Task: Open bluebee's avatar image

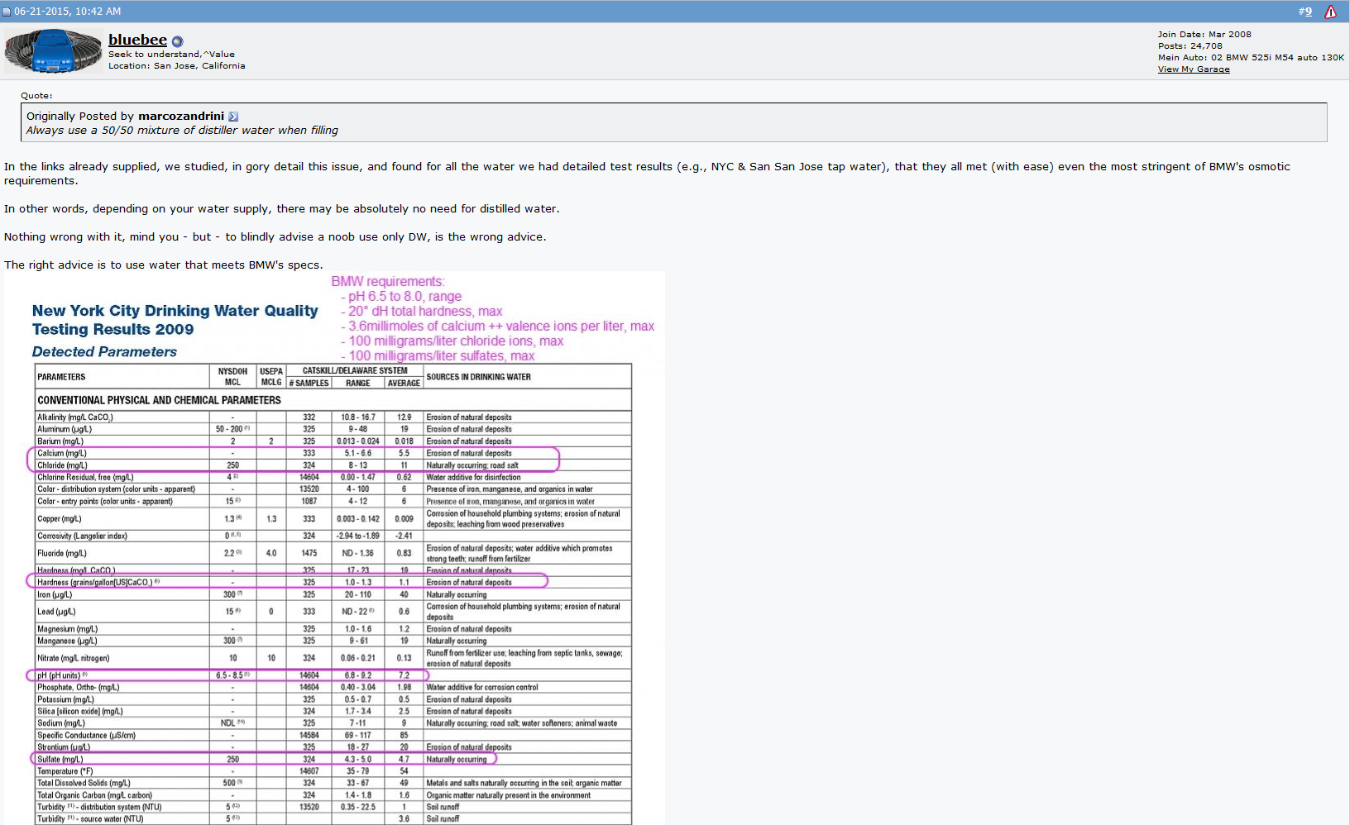Action: (x=54, y=50)
